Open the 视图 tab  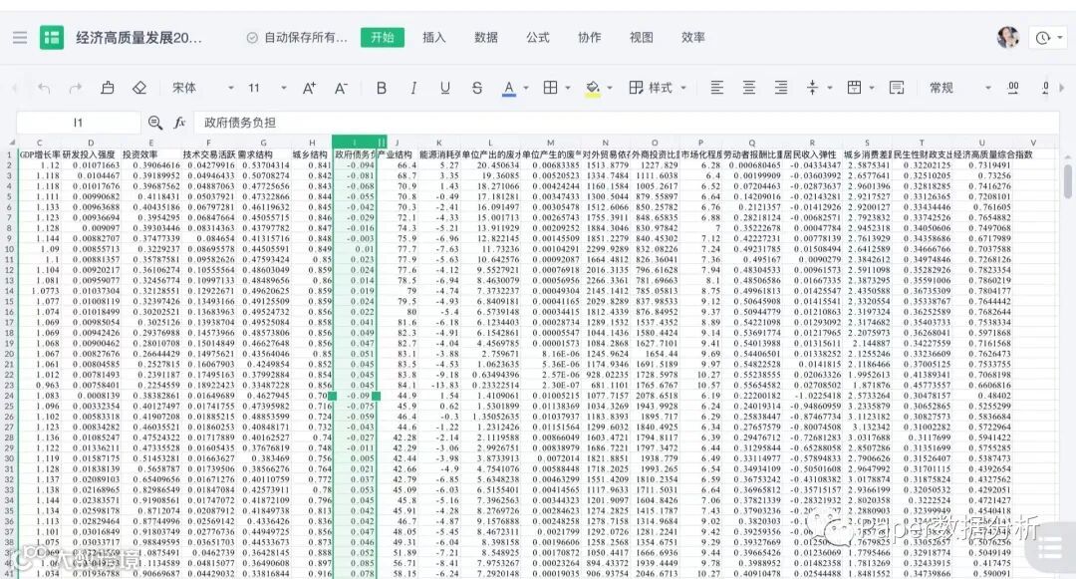coord(641,37)
